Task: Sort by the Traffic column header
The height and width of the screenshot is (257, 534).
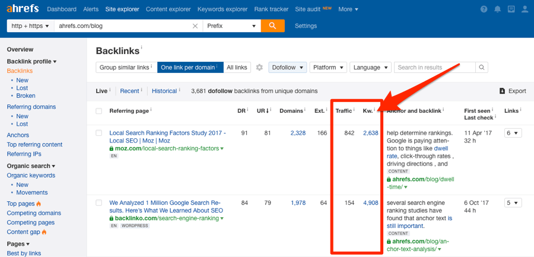Action: [x=344, y=111]
